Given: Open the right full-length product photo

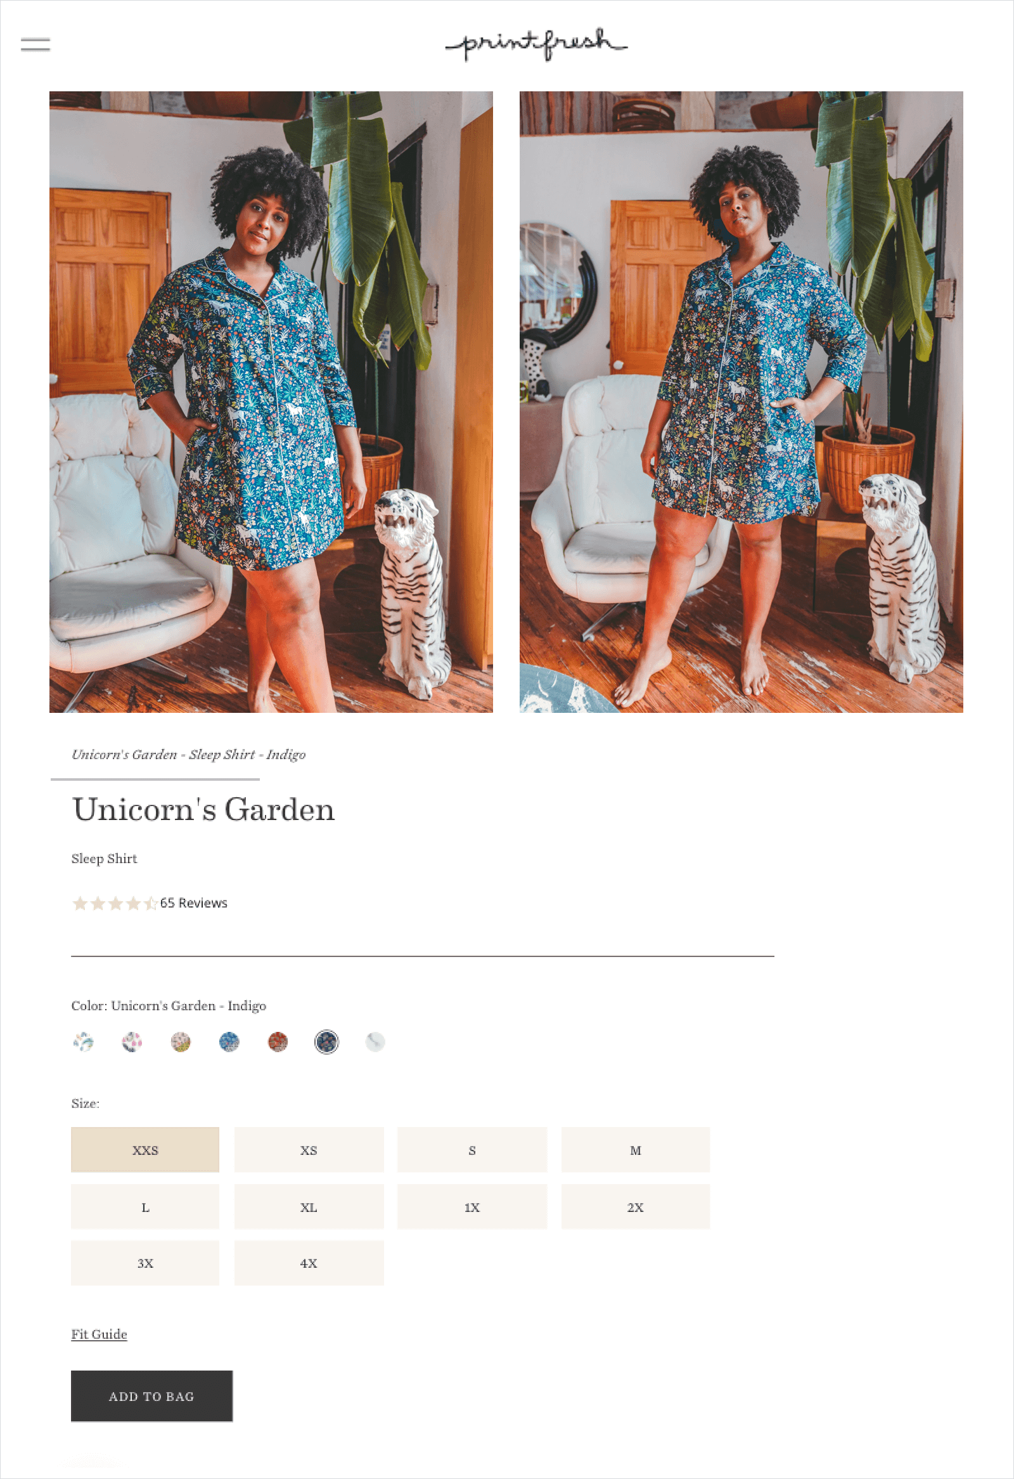Looking at the screenshot, I should 741,401.
